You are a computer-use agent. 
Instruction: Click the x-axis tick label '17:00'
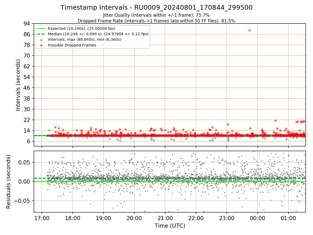tap(42, 218)
